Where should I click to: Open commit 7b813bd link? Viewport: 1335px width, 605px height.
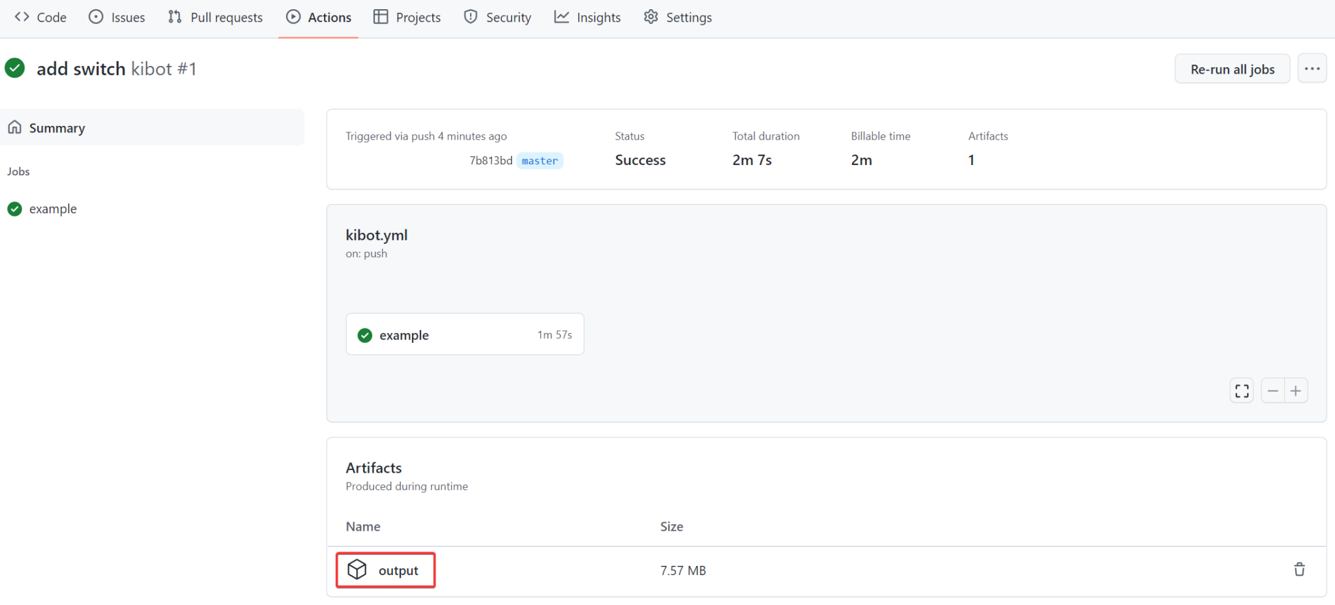point(491,160)
